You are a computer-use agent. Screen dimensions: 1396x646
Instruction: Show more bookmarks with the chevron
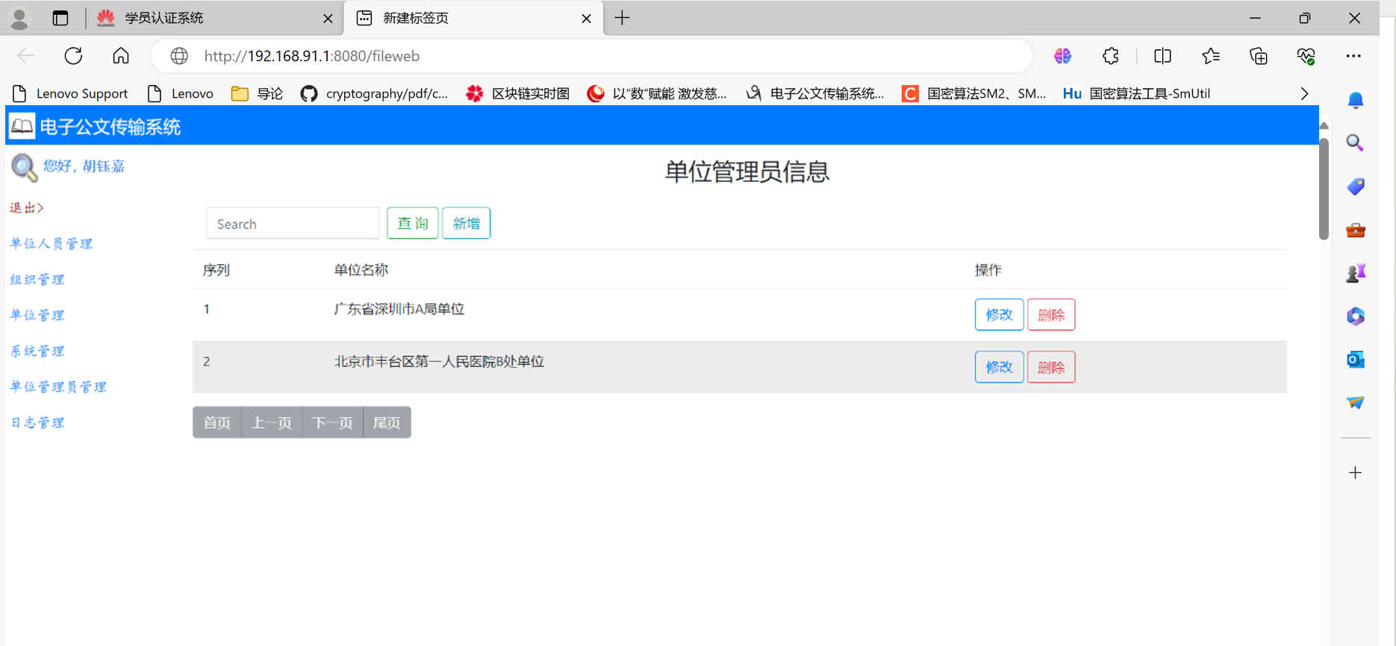click(1304, 93)
